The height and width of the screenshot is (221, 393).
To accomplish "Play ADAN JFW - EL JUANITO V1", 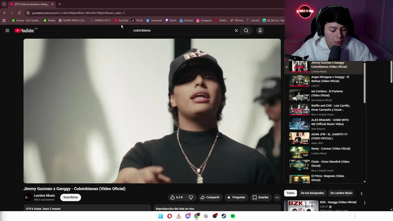I will [x=324, y=138].
